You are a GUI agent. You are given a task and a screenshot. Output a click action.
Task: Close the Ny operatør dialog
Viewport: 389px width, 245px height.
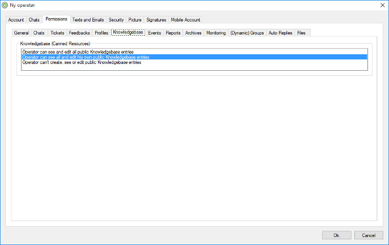(382, 5)
